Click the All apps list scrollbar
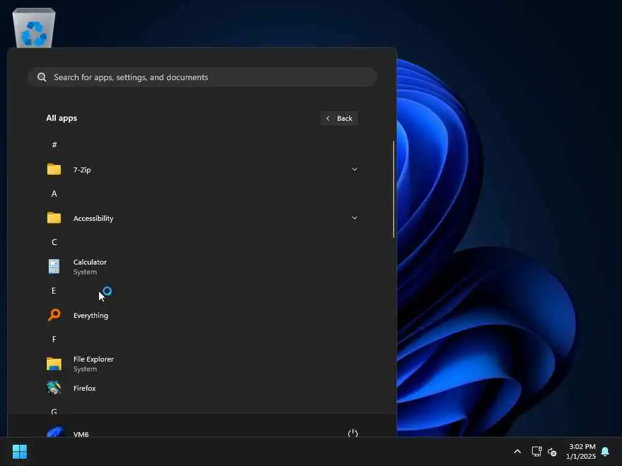This screenshot has width=622, height=466. pos(394,189)
